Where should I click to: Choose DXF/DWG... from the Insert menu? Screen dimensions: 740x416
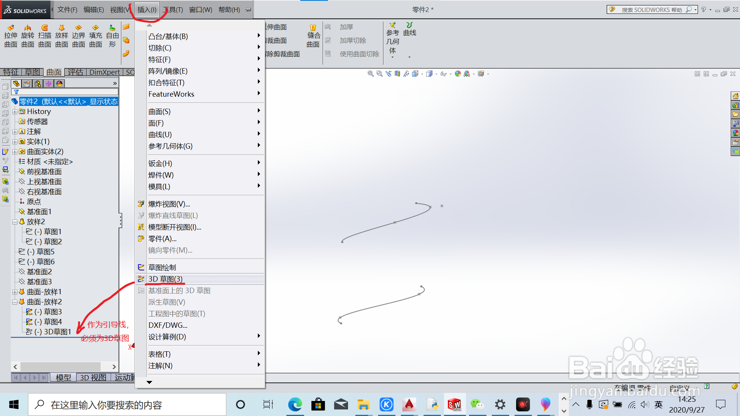click(x=200, y=325)
